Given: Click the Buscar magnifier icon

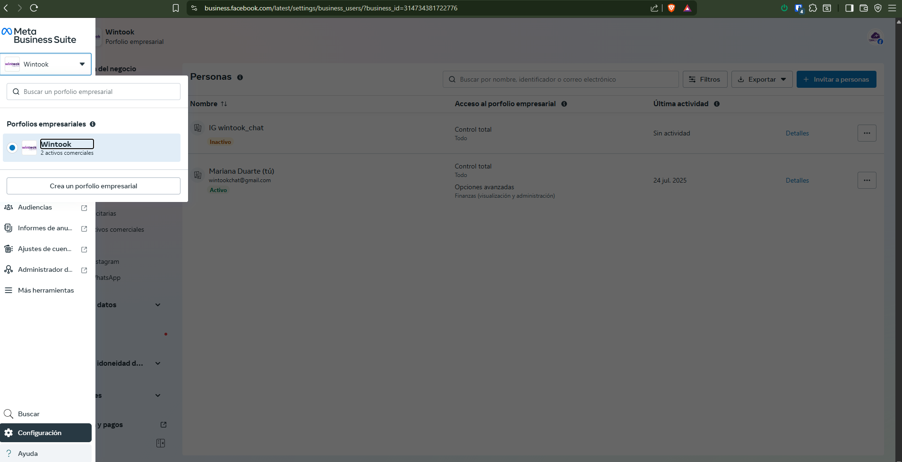Looking at the screenshot, I should (x=9, y=414).
